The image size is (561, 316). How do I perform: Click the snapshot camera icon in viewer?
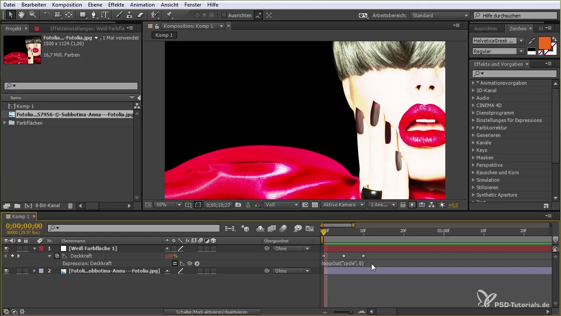[x=238, y=205]
